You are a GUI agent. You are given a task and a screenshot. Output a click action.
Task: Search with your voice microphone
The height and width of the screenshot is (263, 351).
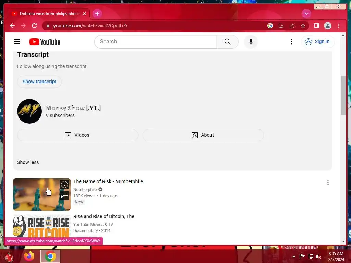[251, 41]
